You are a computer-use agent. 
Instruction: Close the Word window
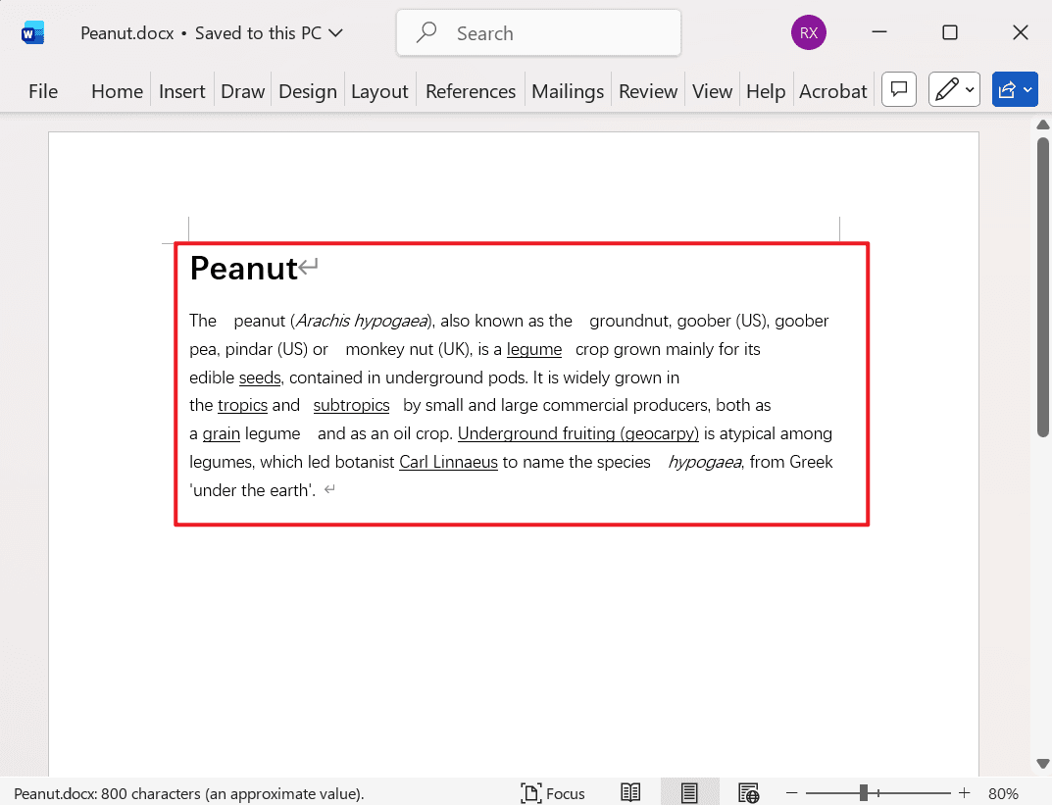pos(1020,32)
